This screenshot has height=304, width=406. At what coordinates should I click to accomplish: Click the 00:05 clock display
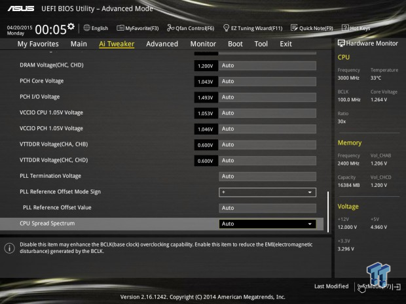[x=51, y=29]
